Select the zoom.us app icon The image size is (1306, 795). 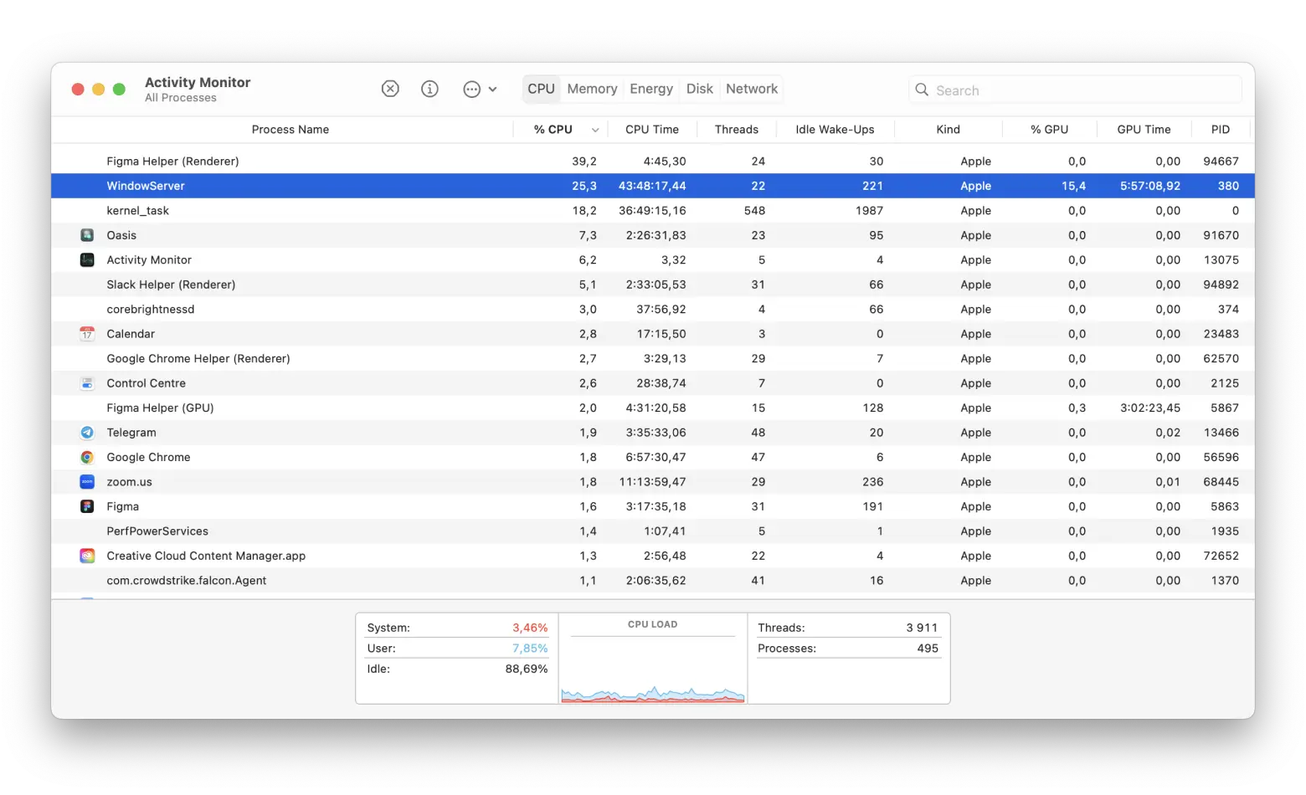[x=87, y=482]
